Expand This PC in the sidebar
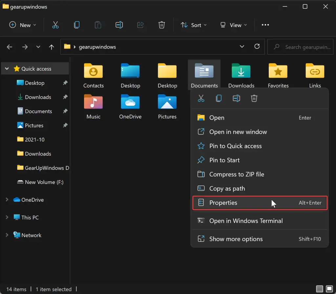 click(7, 217)
